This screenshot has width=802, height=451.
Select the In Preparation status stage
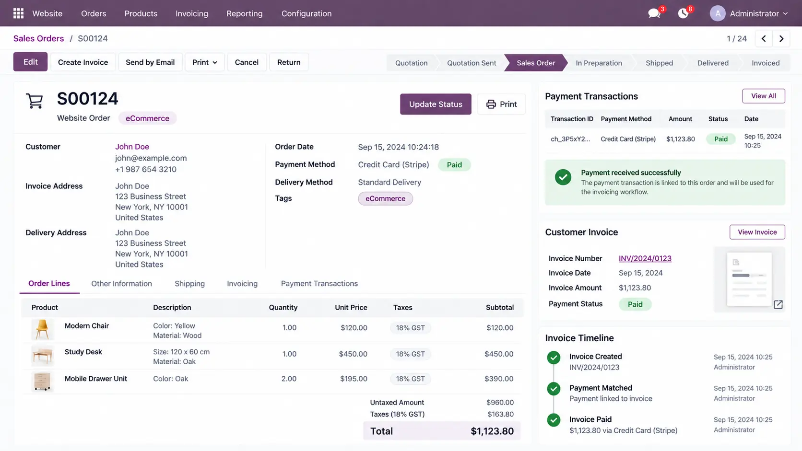(x=599, y=63)
